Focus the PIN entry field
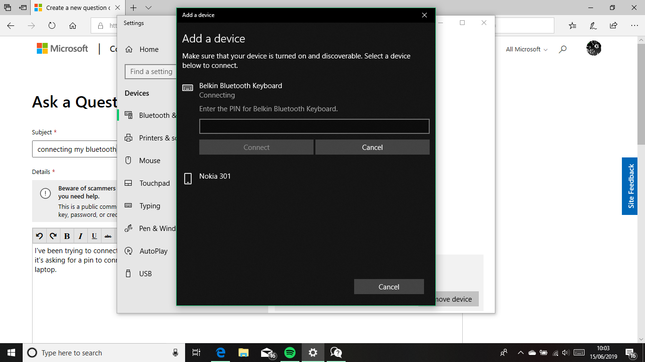Screen dimensions: 645x362 pos(314,126)
